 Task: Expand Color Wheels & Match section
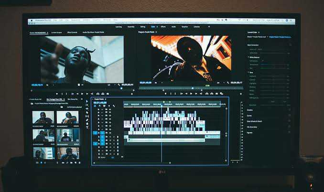(254, 121)
